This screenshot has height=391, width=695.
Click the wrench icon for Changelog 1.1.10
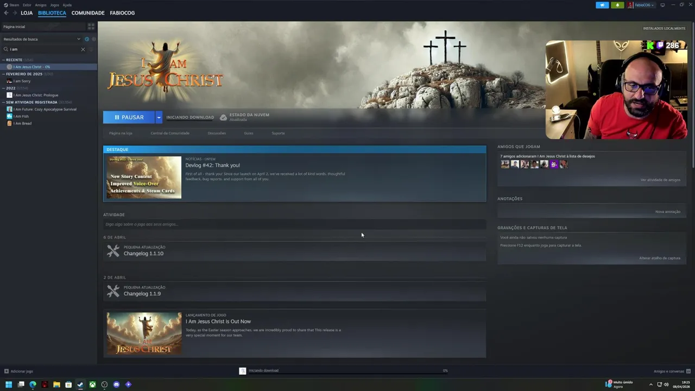113,250
